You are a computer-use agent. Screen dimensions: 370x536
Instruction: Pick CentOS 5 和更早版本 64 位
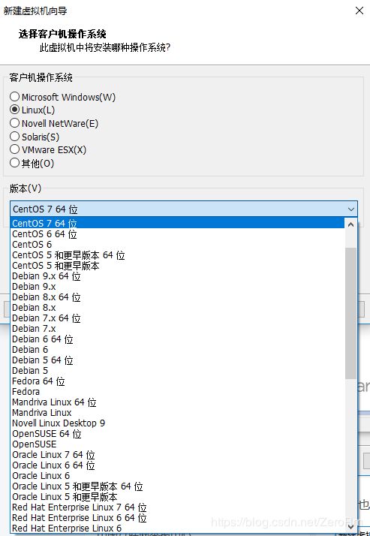click(177, 255)
